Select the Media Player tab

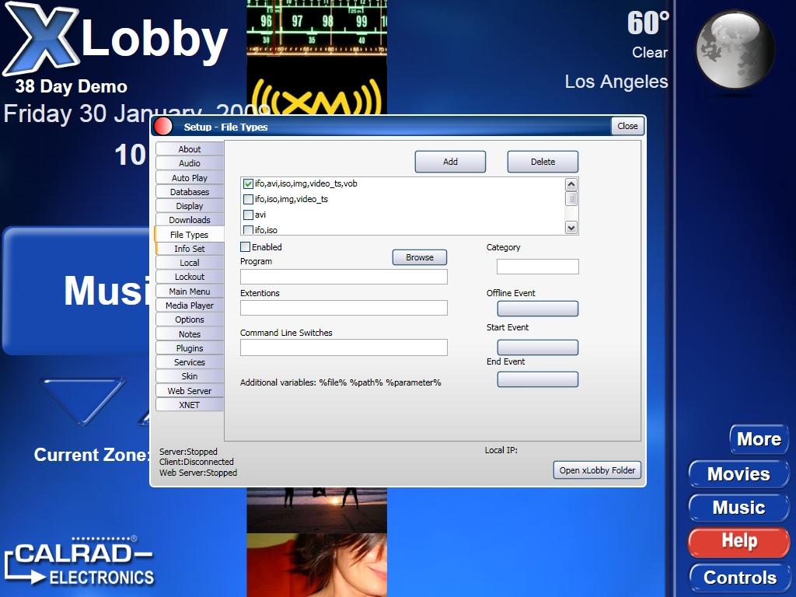pos(190,305)
